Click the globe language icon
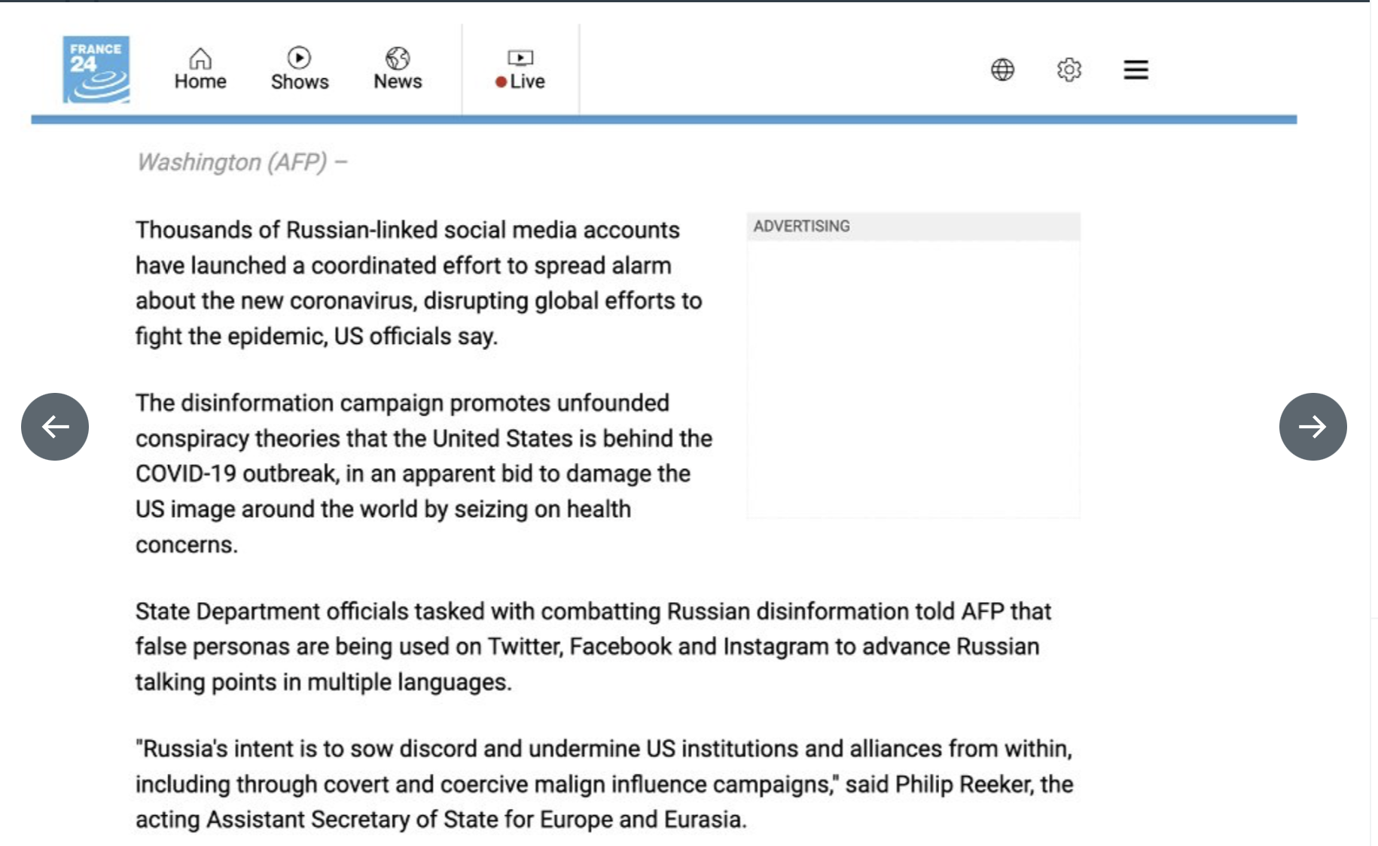The height and width of the screenshot is (846, 1378). tap(1002, 70)
